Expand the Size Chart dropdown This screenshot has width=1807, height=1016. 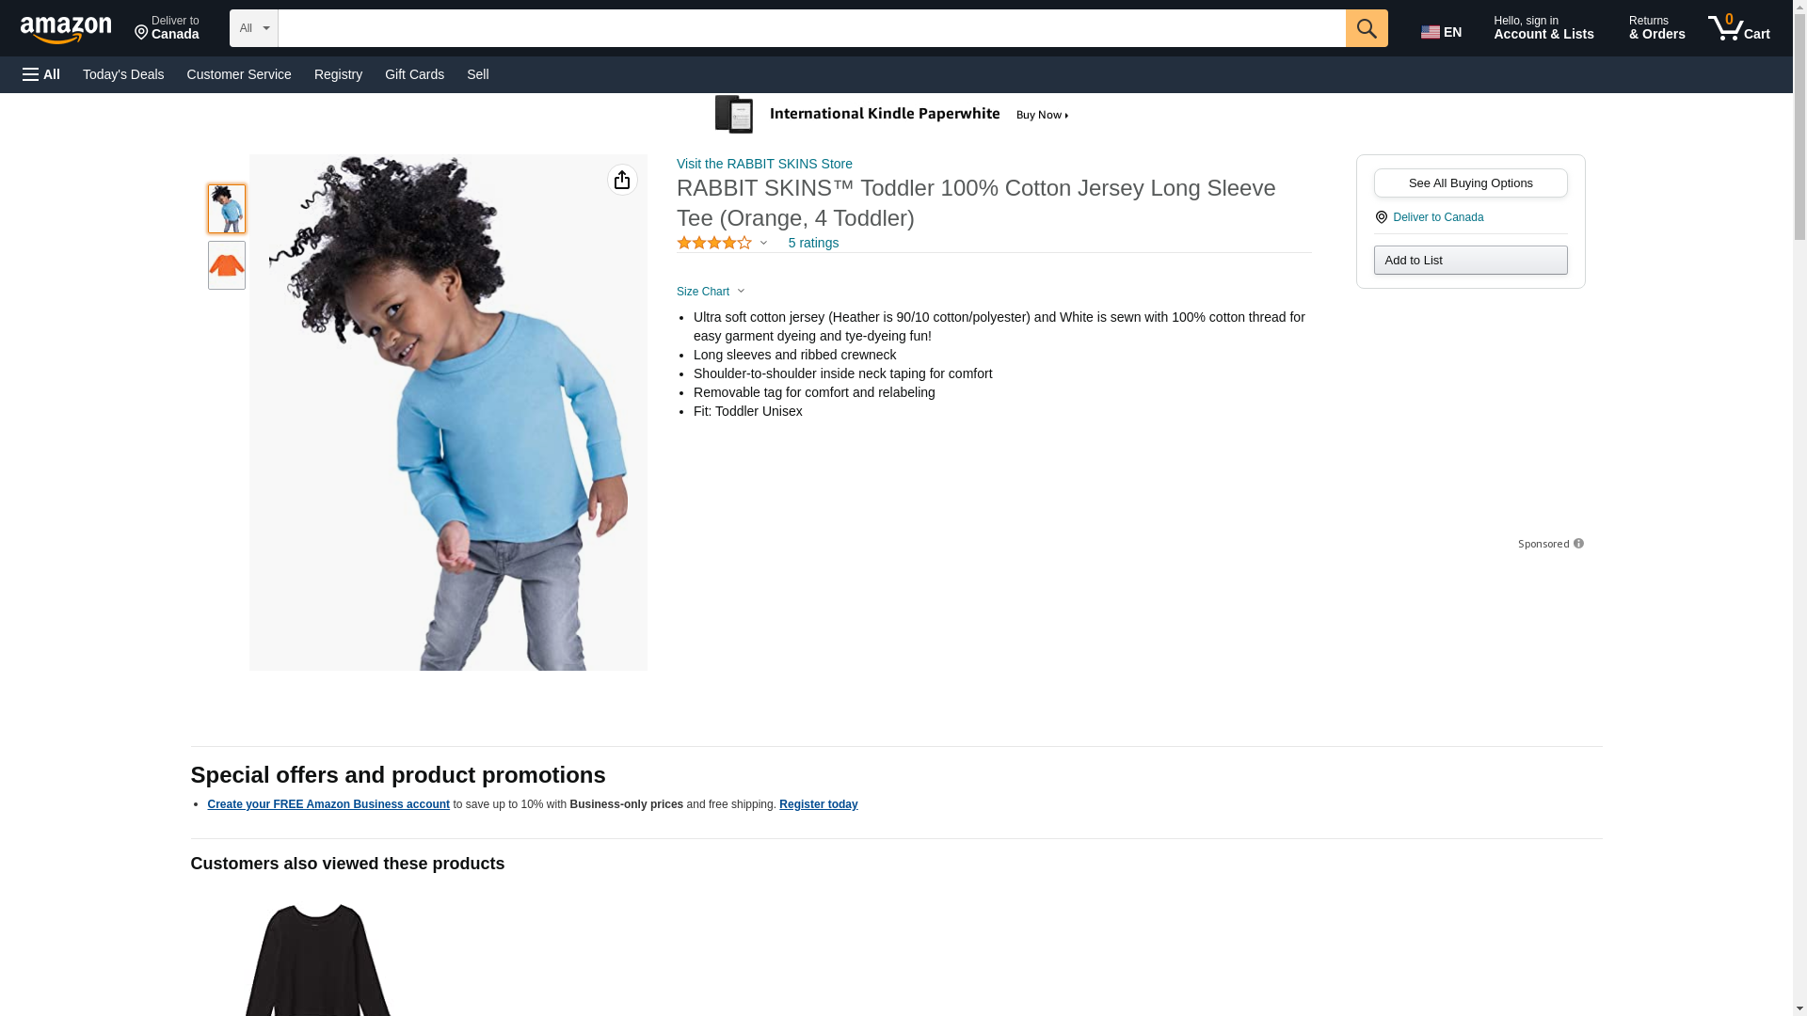point(711,292)
